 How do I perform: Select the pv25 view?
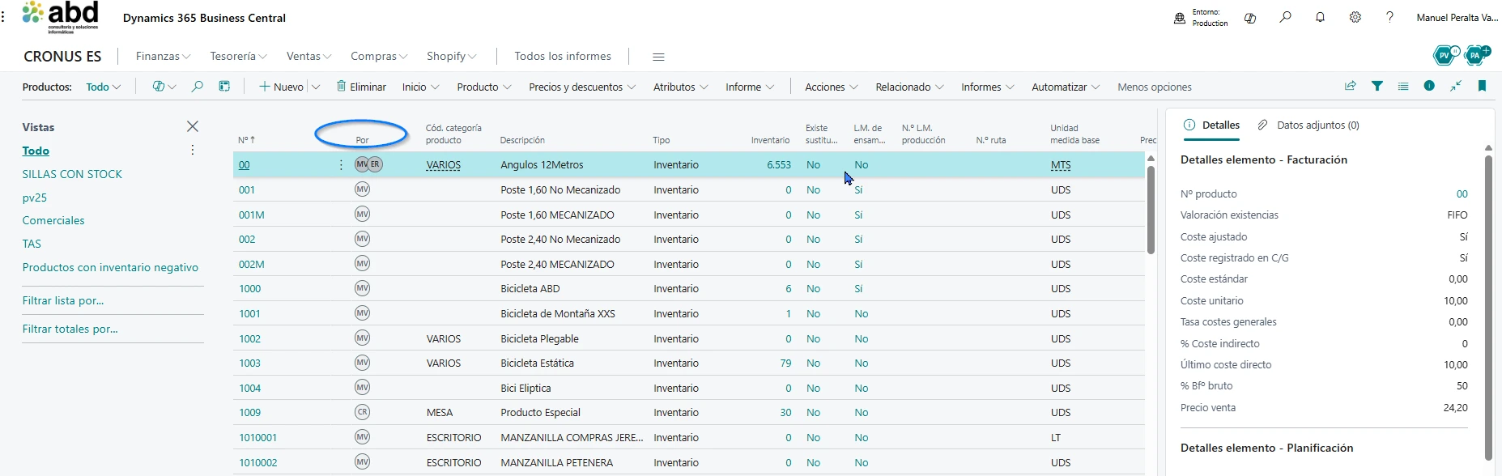[x=35, y=198]
